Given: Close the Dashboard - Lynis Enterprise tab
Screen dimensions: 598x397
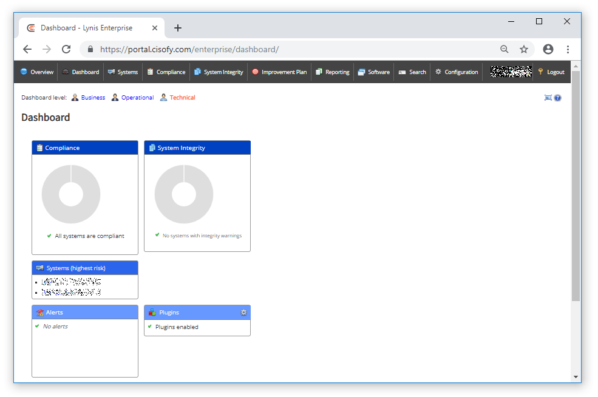Looking at the screenshot, I should coord(154,28).
